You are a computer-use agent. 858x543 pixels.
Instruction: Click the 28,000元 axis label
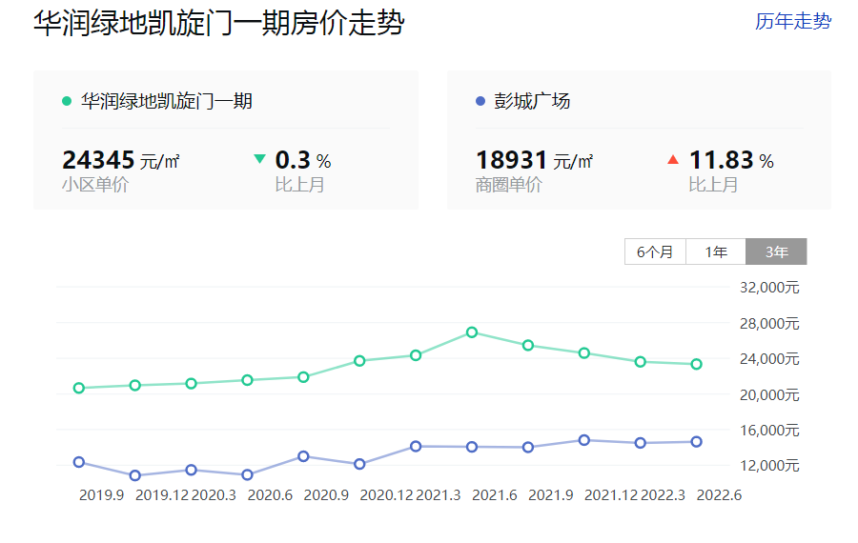tap(769, 324)
